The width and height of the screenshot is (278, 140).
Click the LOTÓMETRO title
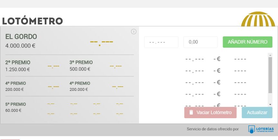point(32,21)
